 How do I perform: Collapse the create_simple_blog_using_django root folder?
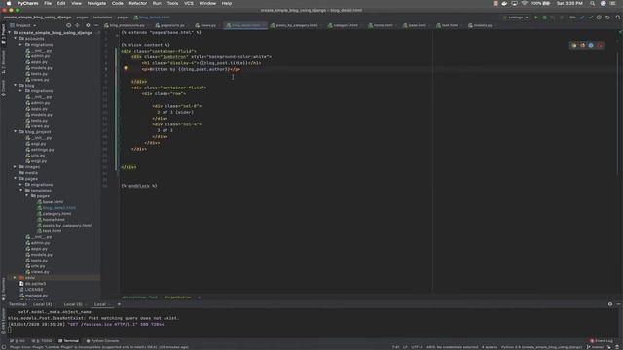[x=10, y=33]
